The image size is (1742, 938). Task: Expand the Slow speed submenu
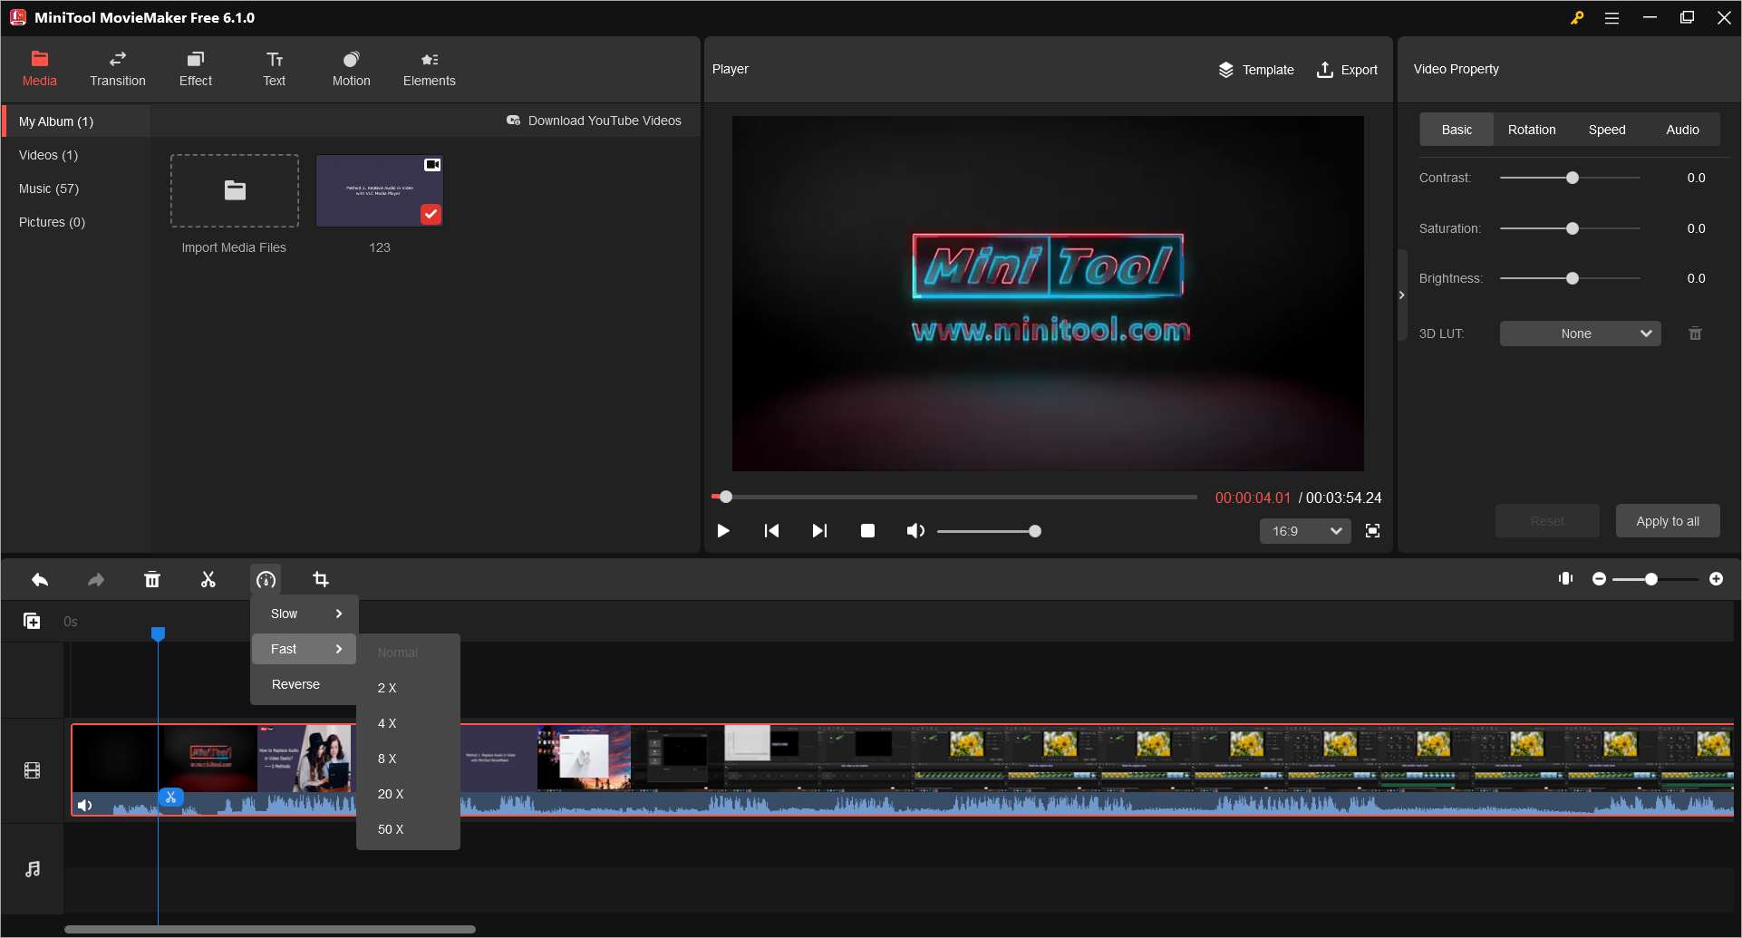pos(305,614)
